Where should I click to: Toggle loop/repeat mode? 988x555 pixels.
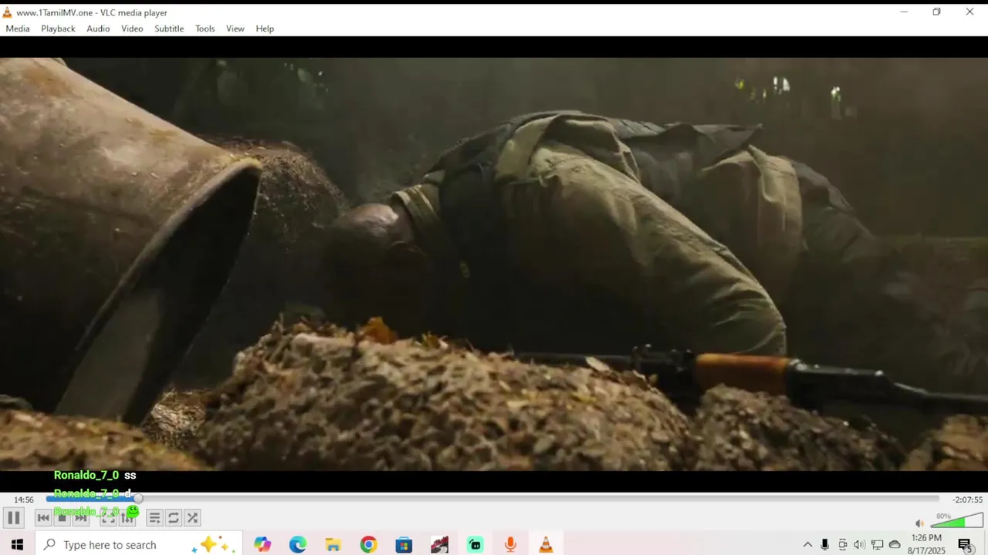(x=174, y=518)
